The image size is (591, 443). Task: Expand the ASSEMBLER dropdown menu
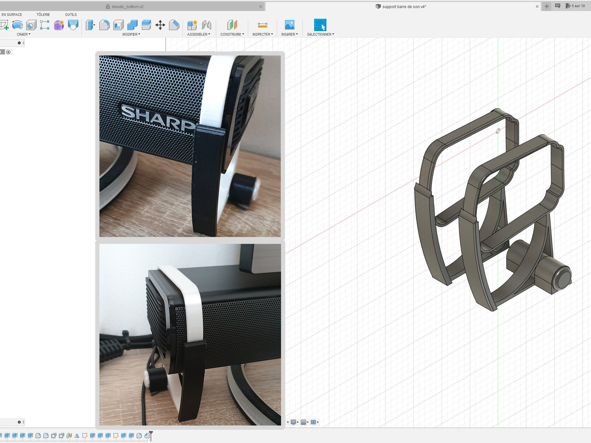point(199,34)
